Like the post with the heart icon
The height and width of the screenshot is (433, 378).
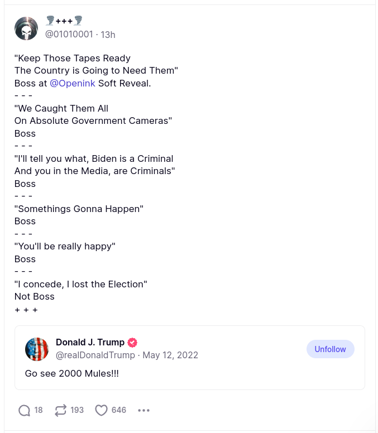click(x=101, y=410)
